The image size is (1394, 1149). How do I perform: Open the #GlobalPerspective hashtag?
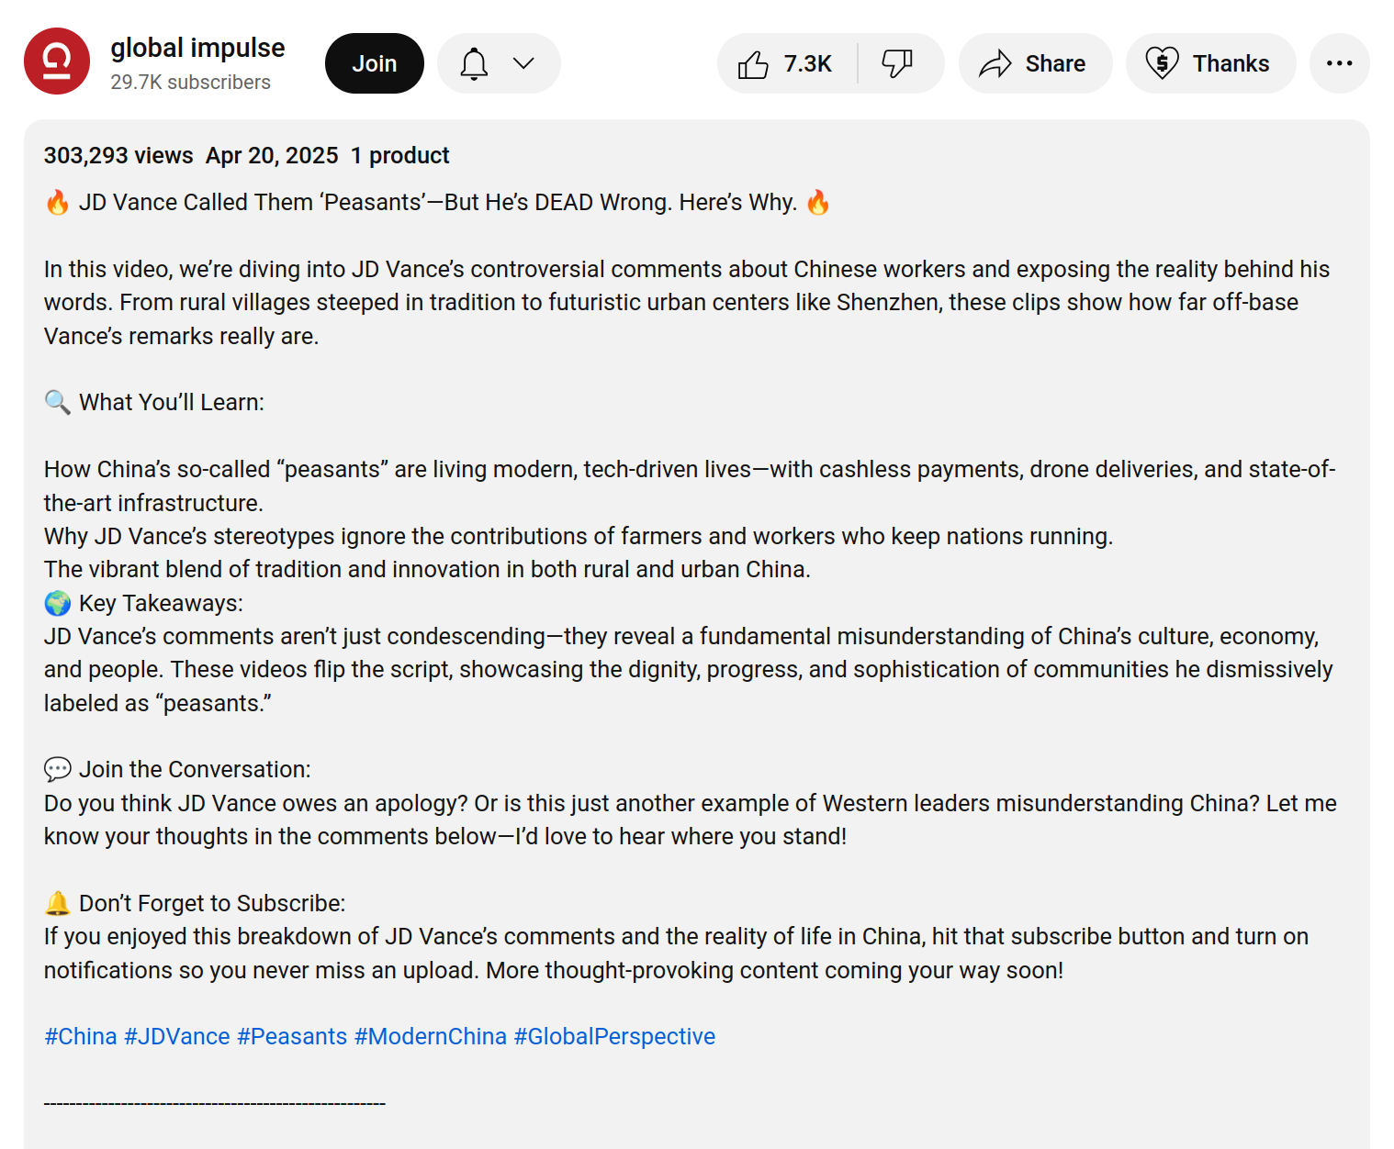click(614, 1036)
